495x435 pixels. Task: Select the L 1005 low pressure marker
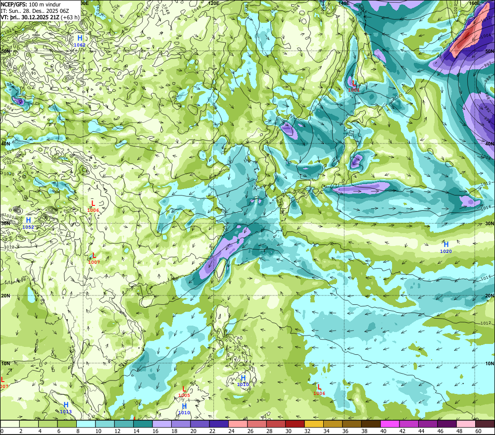pyautogui.click(x=184, y=391)
